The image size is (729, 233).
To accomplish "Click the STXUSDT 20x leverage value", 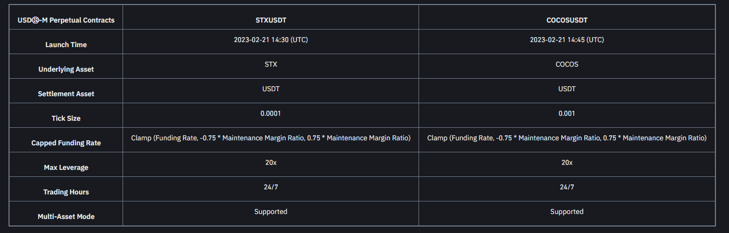I will pos(271,162).
